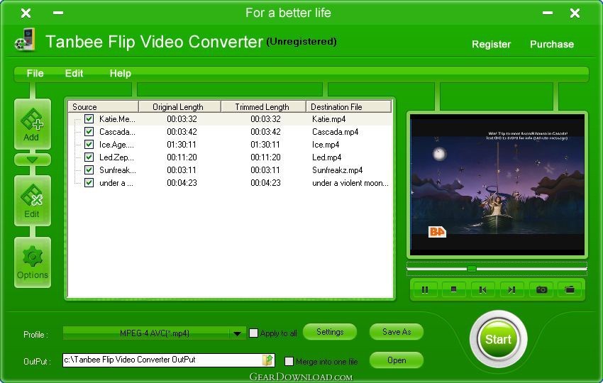Click the Sunfreak... source name

[x=117, y=170]
